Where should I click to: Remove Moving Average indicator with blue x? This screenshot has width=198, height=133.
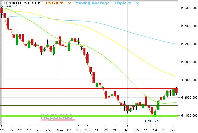coord(137,3)
